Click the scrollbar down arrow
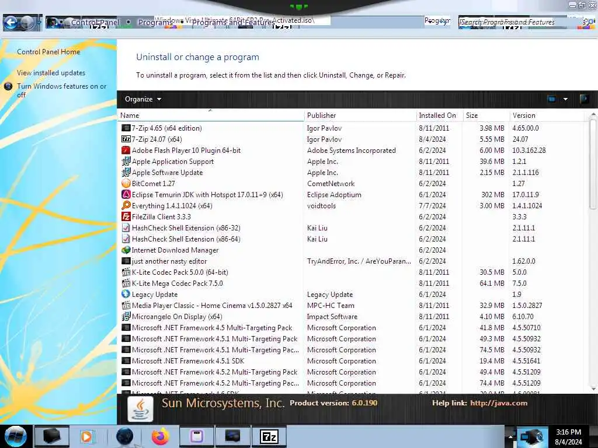Image resolution: width=598 pixels, height=448 pixels. click(593, 388)
